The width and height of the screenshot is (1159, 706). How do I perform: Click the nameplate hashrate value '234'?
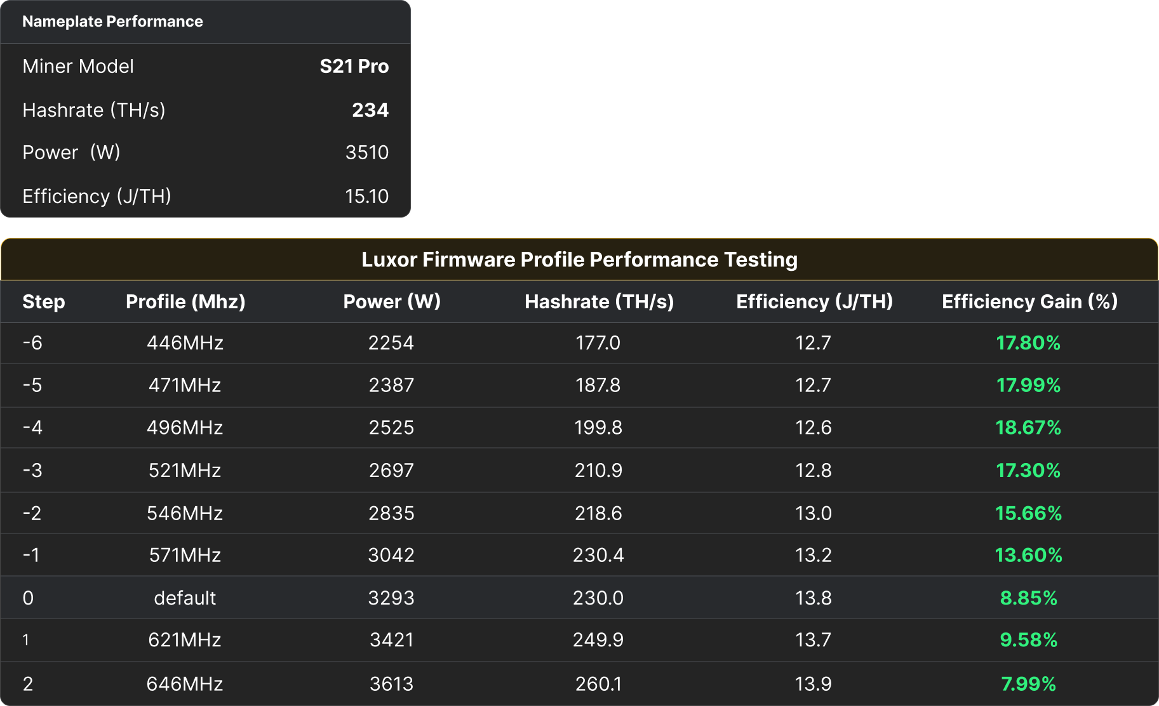(x=370, y=110)
